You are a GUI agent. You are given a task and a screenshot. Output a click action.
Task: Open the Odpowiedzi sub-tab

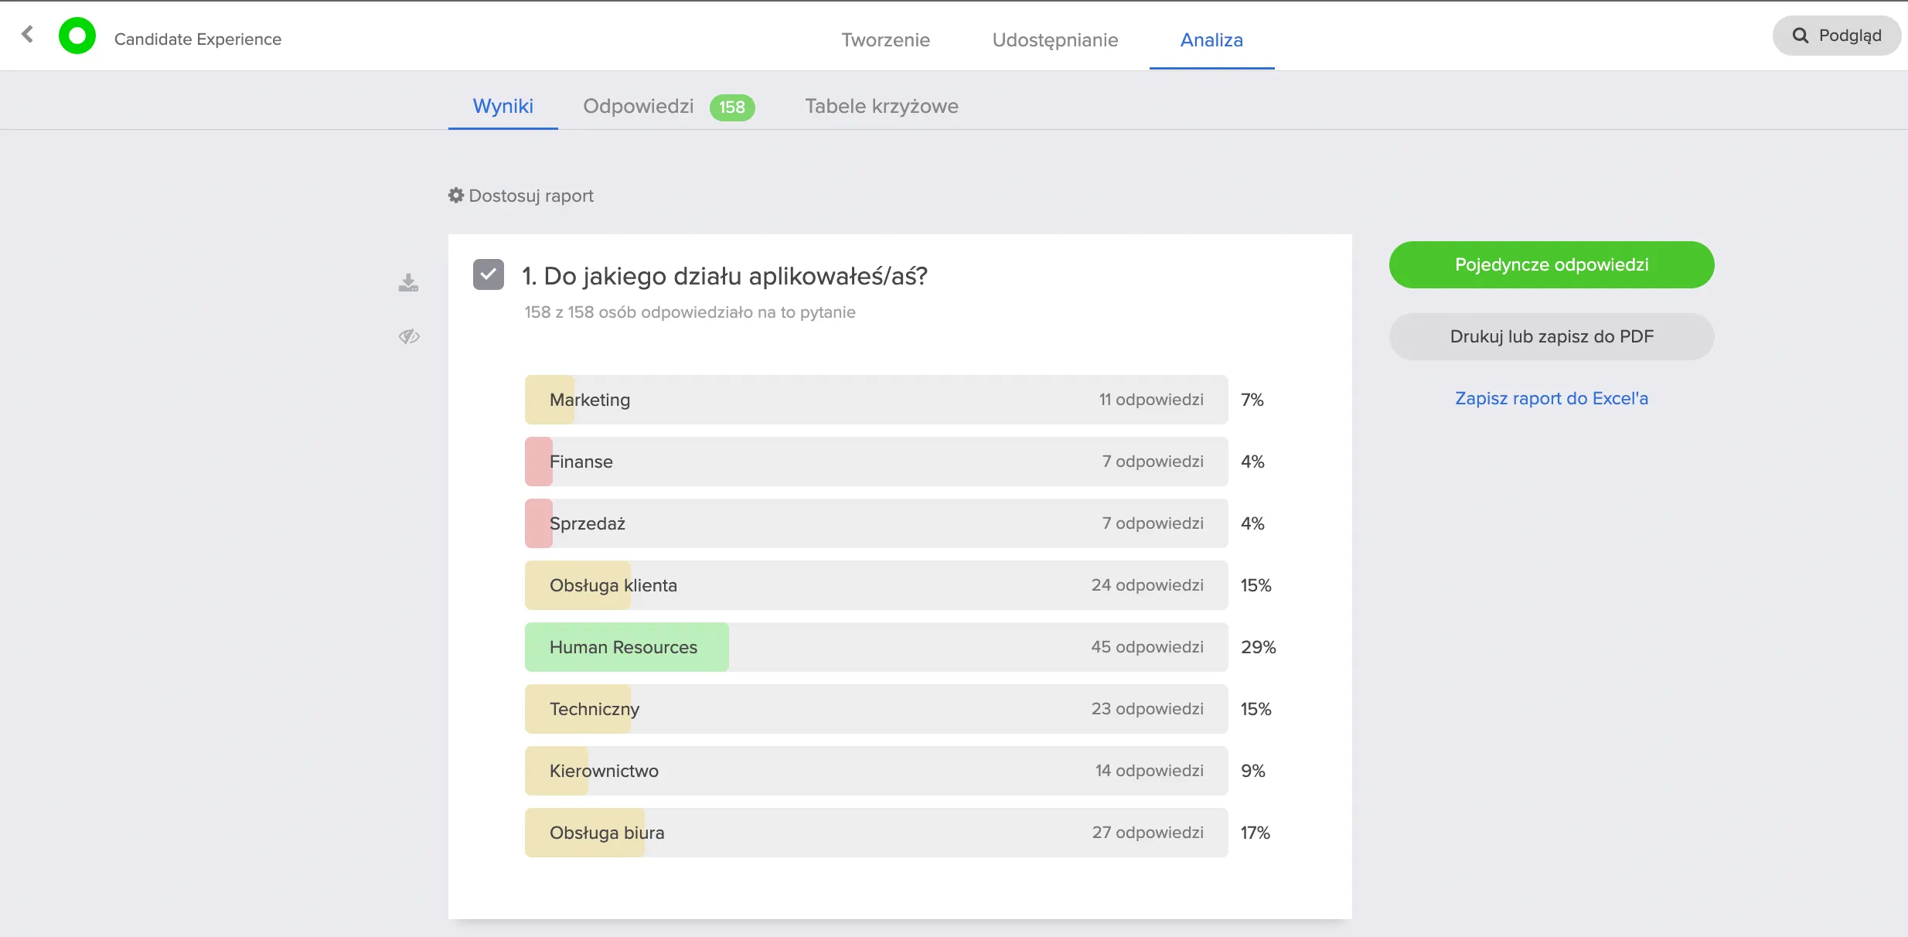tap(639, 106)
